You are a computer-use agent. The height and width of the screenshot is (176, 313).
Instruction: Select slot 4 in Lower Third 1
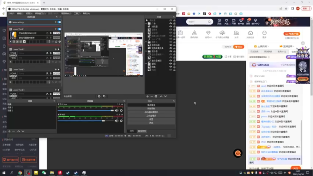[24, 42]
